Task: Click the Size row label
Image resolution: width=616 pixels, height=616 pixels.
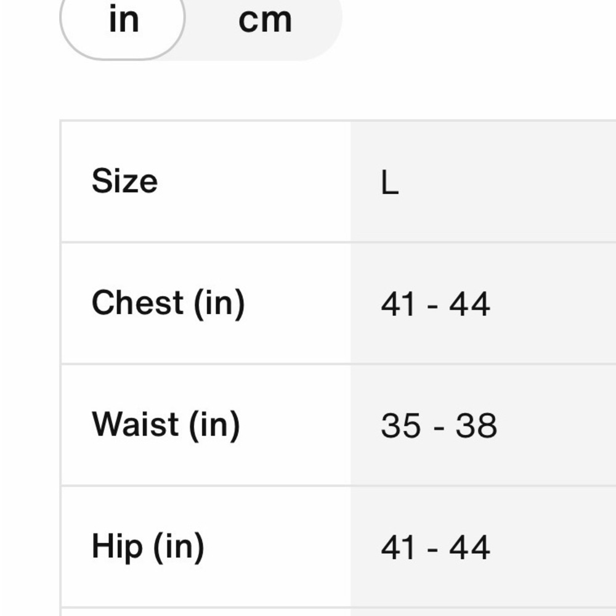Action: [124, 180]
